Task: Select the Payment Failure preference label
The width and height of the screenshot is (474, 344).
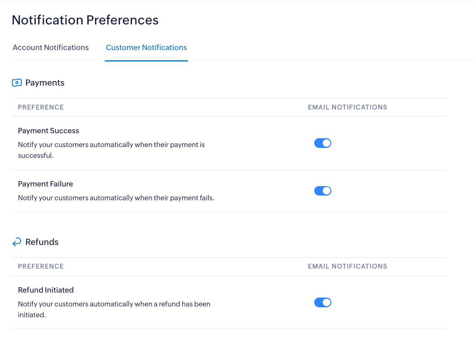Action: pyautogui.click(x=45, y=184)
